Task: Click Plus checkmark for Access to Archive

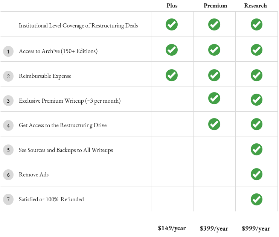Action: (x=172, y=50)
